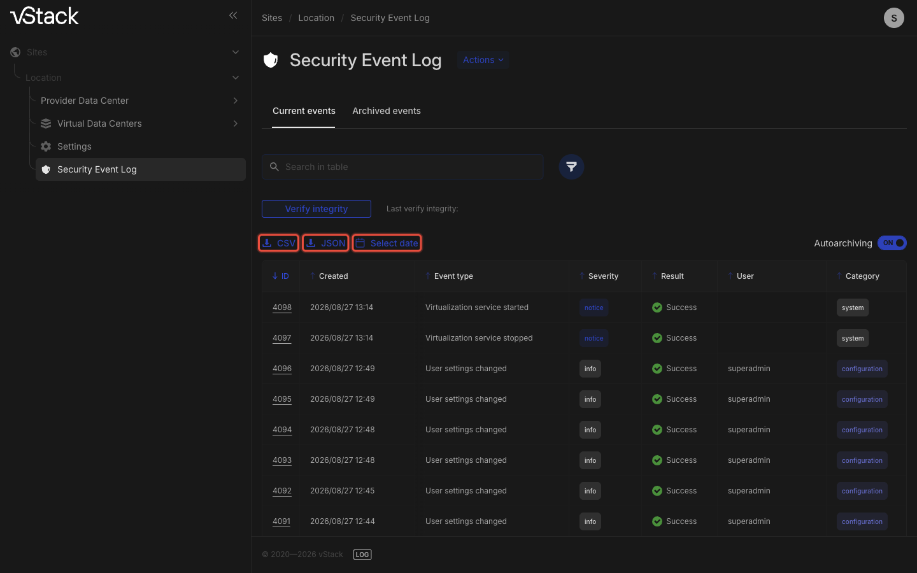
Task: Click the Security Event Log shield icon in sidebar
Action: point(46,169)
